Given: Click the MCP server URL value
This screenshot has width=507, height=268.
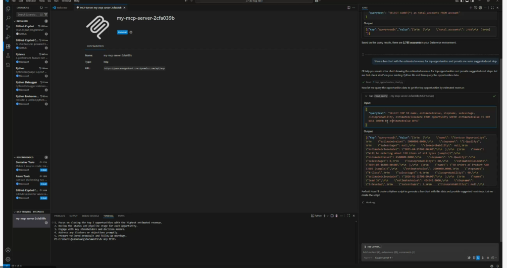Looking at the screenshot, I should click(x=134, y=68).
